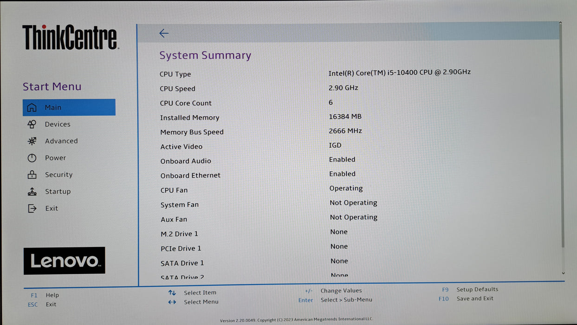
Task: Click the Onboard Ethernet Enabled value
Action: click(343, 174)
